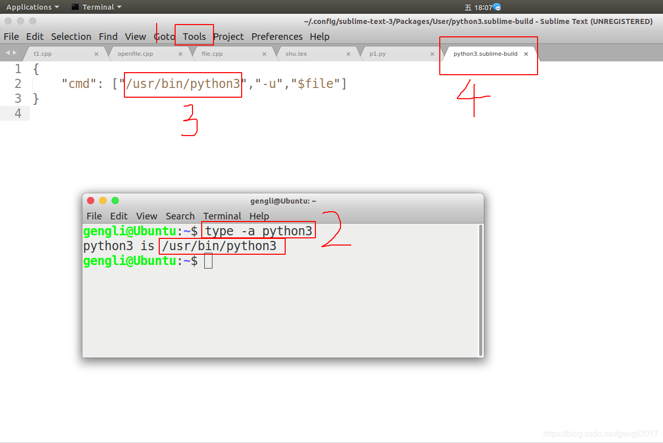The width and height of the screenshot is (663, 443).
Task: Close the file.cpp tab
Action: point(264,54)
